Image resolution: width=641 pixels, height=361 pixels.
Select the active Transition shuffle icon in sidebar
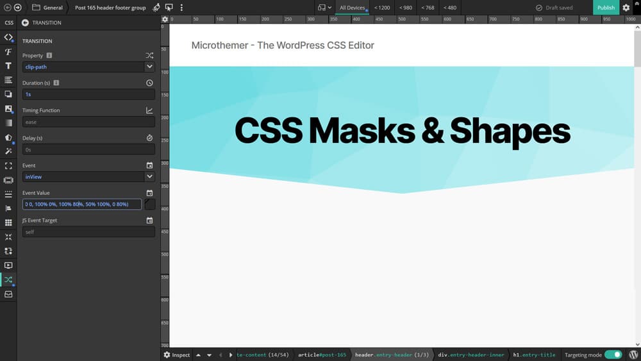(8, 280)
